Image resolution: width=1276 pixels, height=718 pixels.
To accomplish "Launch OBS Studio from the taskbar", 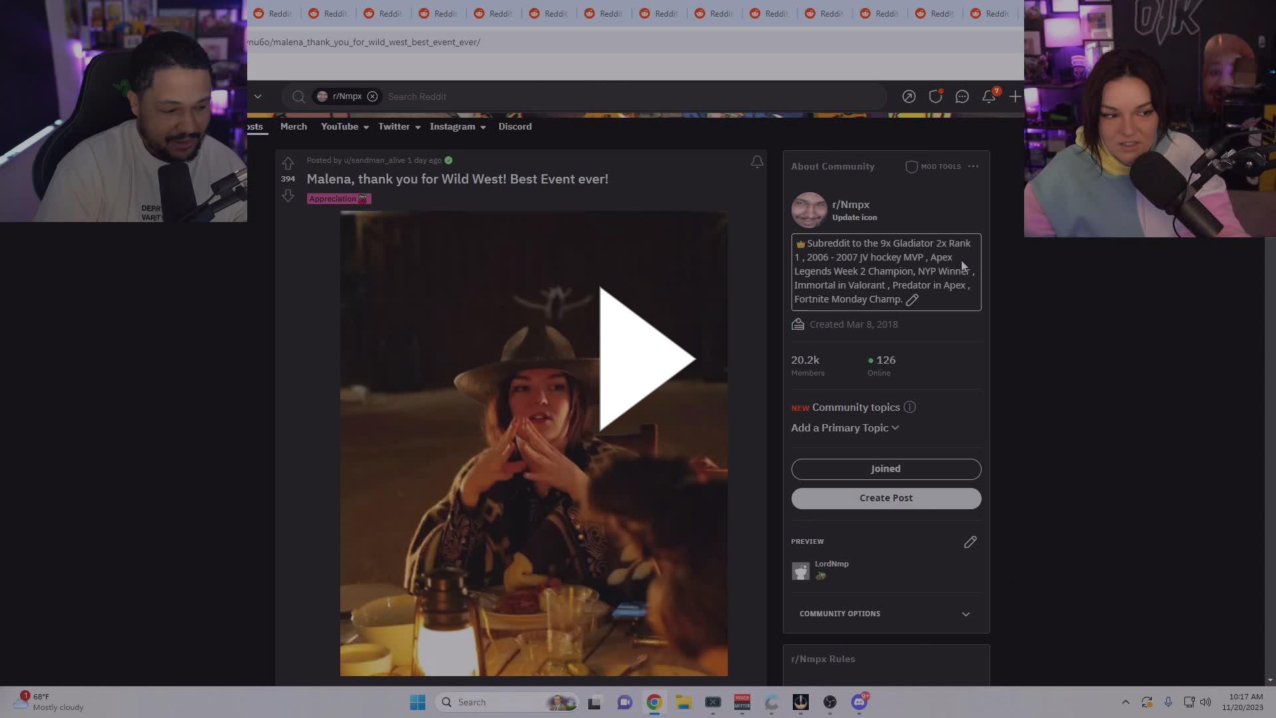I will point(829,702).
